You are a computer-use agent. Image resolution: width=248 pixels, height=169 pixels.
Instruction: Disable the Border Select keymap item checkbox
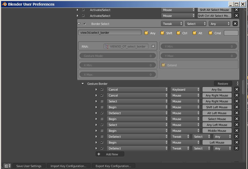pos(84,24)
